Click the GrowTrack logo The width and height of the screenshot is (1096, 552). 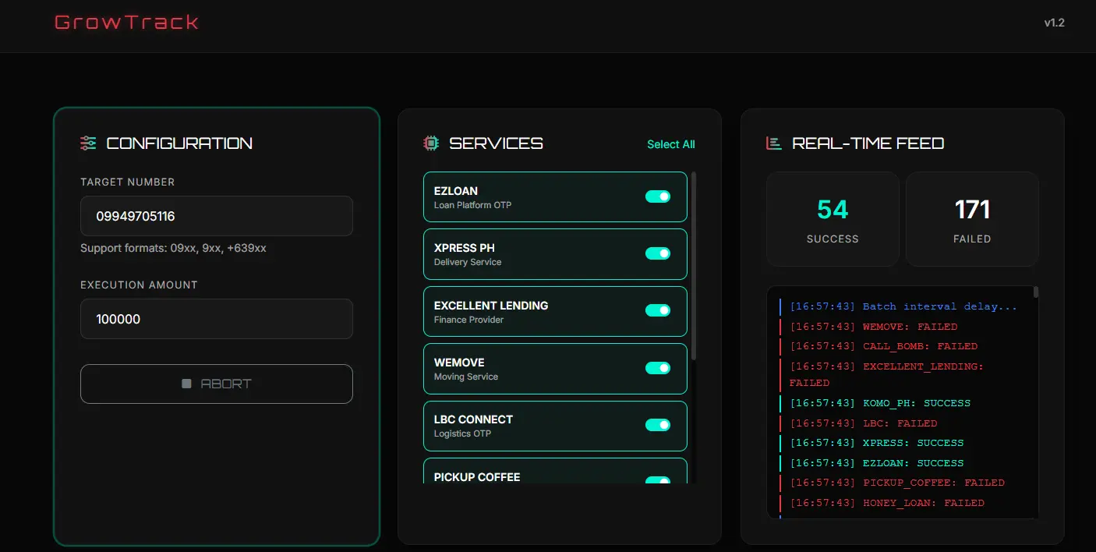[127, 22]
